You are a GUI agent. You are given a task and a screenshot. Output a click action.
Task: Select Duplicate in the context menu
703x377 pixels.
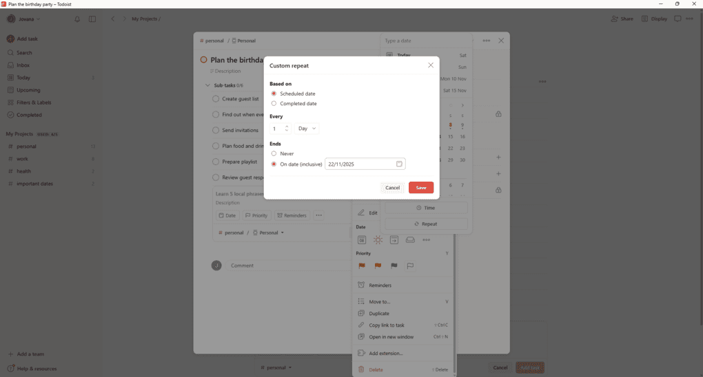(x=403, y=314)
